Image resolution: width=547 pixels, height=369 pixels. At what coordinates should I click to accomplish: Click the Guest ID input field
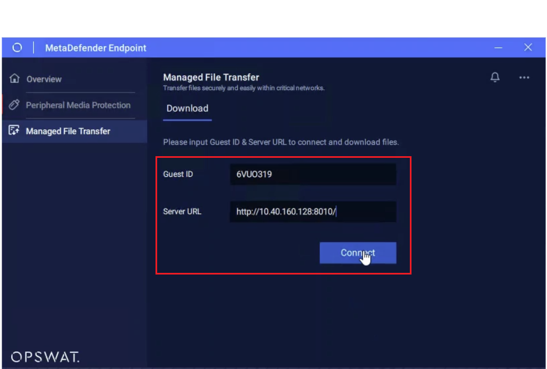pos(313,174)
